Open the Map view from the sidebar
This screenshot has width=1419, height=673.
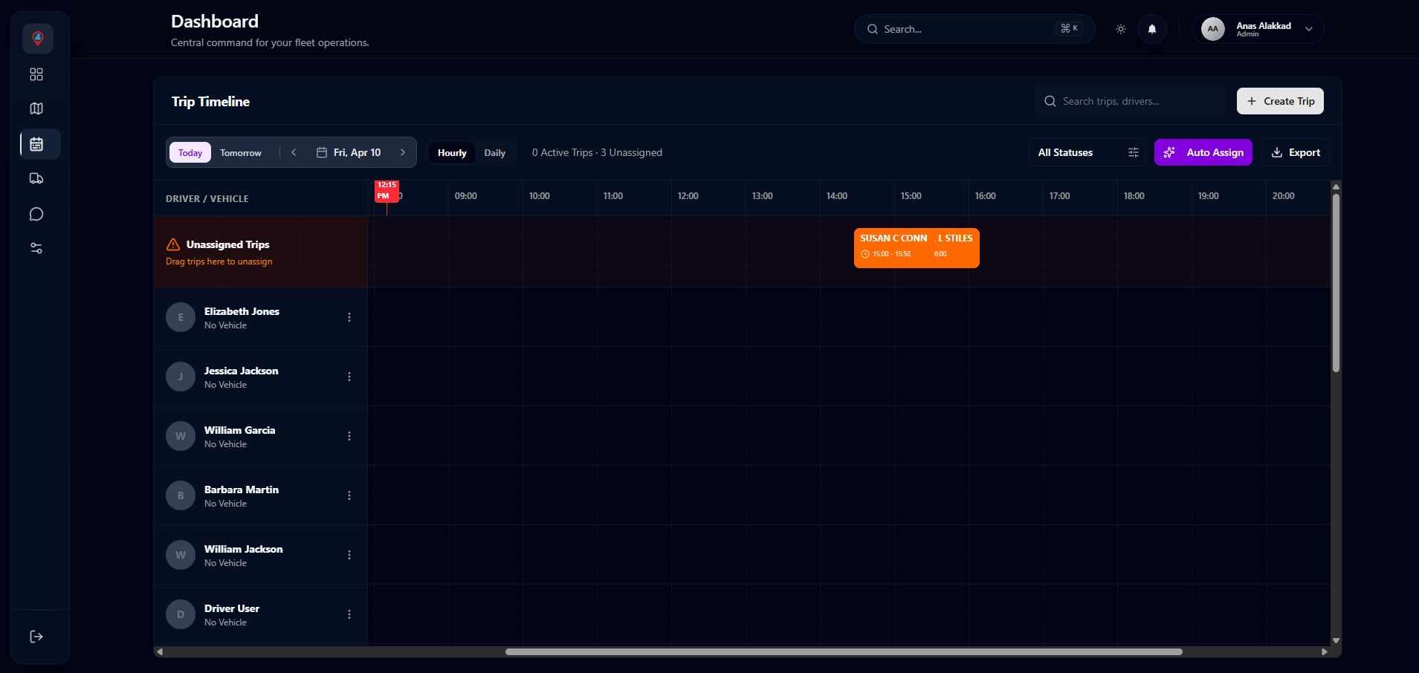point(36,108)
